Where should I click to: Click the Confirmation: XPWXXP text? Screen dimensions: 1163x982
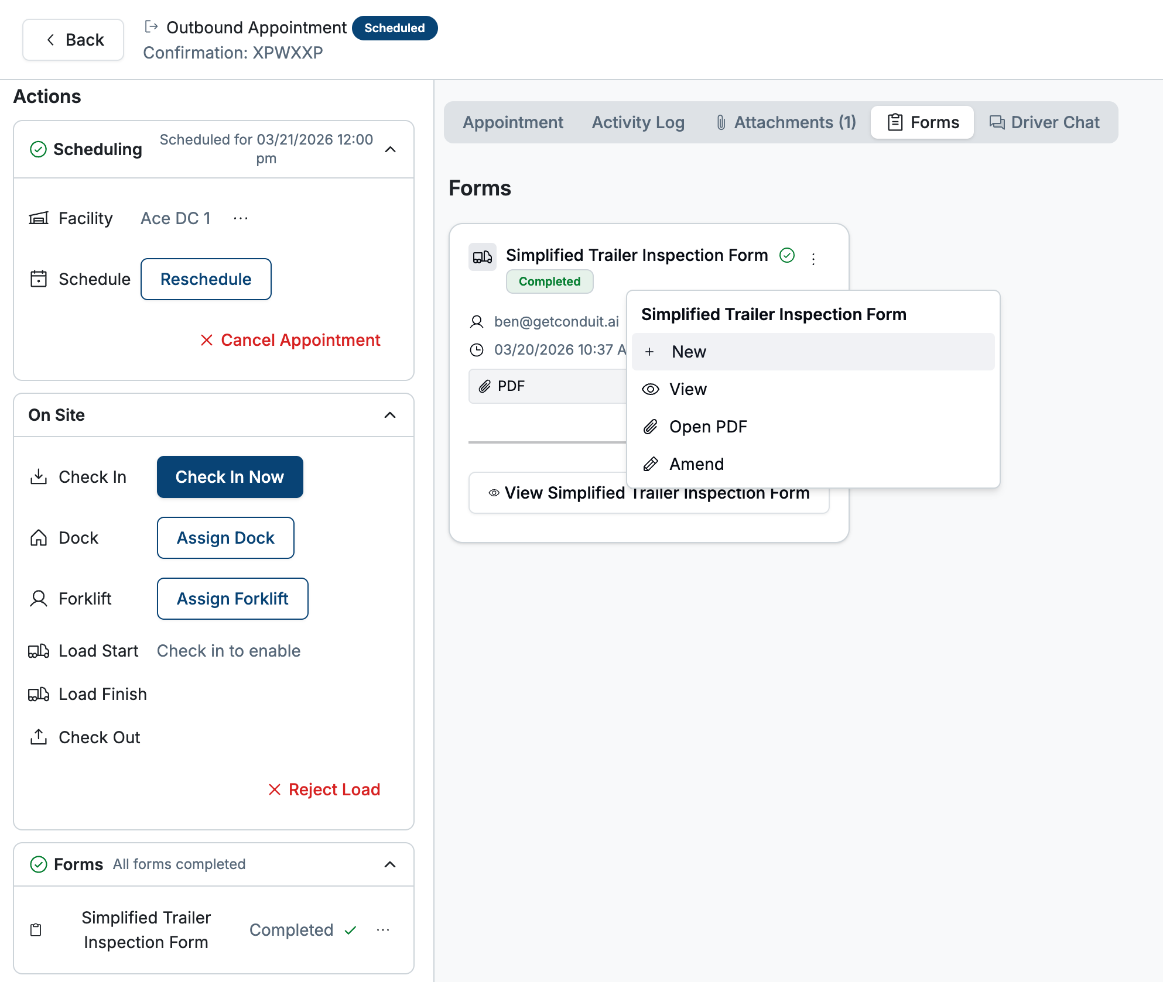pos(233,53)
